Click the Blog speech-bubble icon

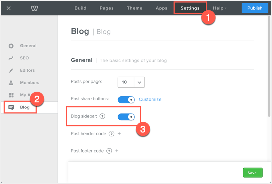coord(11,107)
